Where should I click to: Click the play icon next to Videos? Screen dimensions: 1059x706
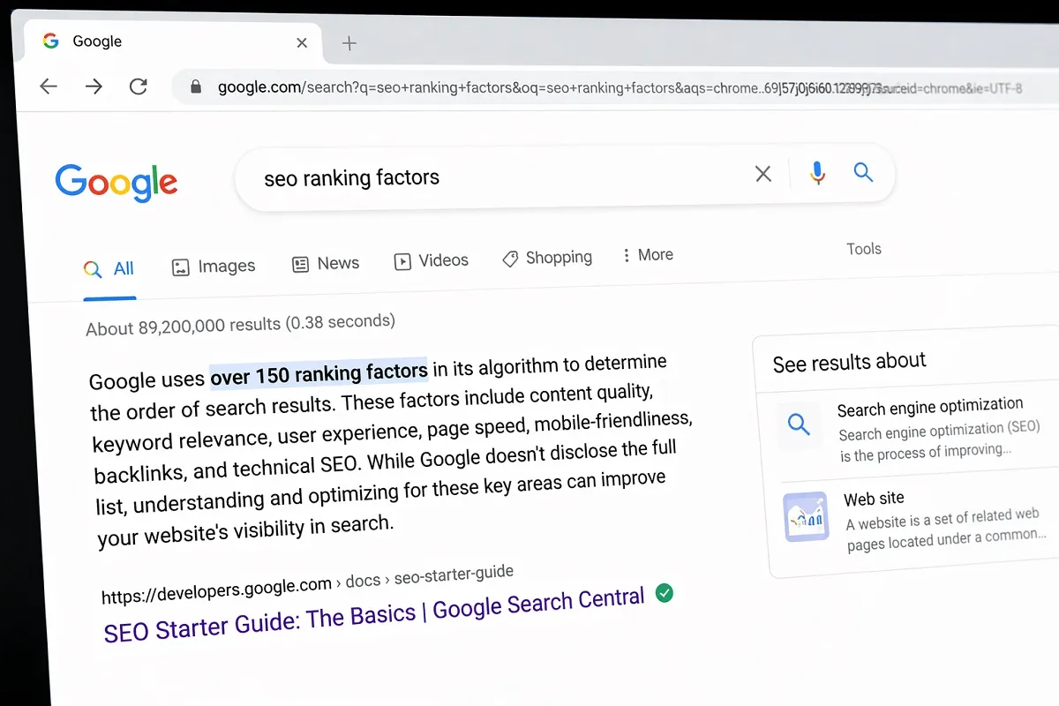[x=402, y=261]
